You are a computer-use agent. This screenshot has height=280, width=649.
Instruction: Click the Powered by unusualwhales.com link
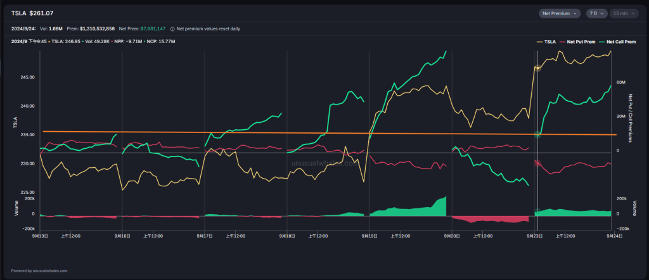pos(39,270)
